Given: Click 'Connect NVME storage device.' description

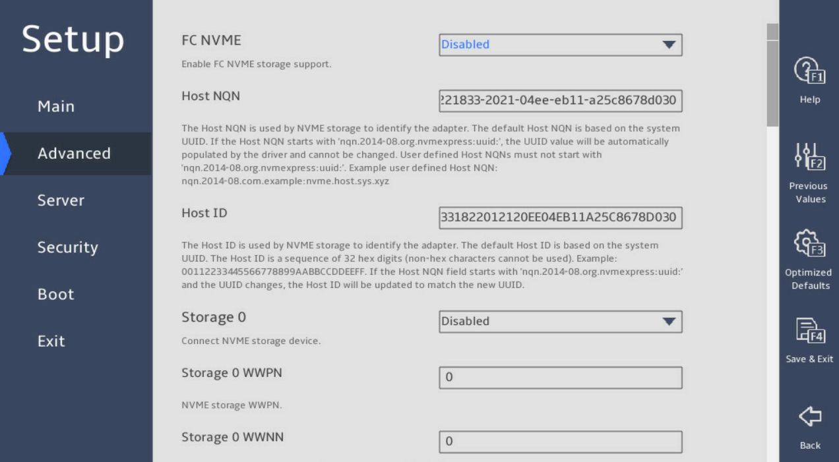Looking at the screenshot, I should click(x=251, y=341).
